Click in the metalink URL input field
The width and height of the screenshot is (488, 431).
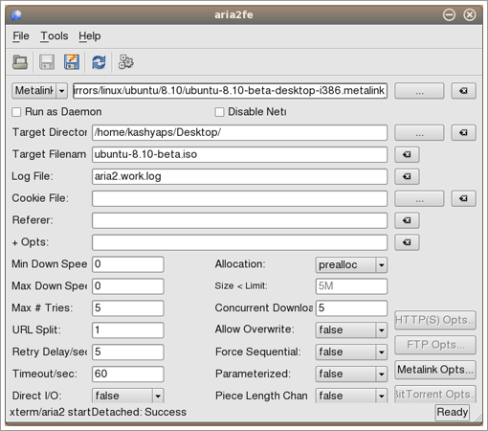[x=230, y=91]
